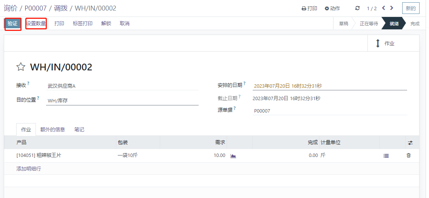Delete the 粗辣椒王片 line with trash icon
Screen dimensions: 429x198
(x=408, y=155)
